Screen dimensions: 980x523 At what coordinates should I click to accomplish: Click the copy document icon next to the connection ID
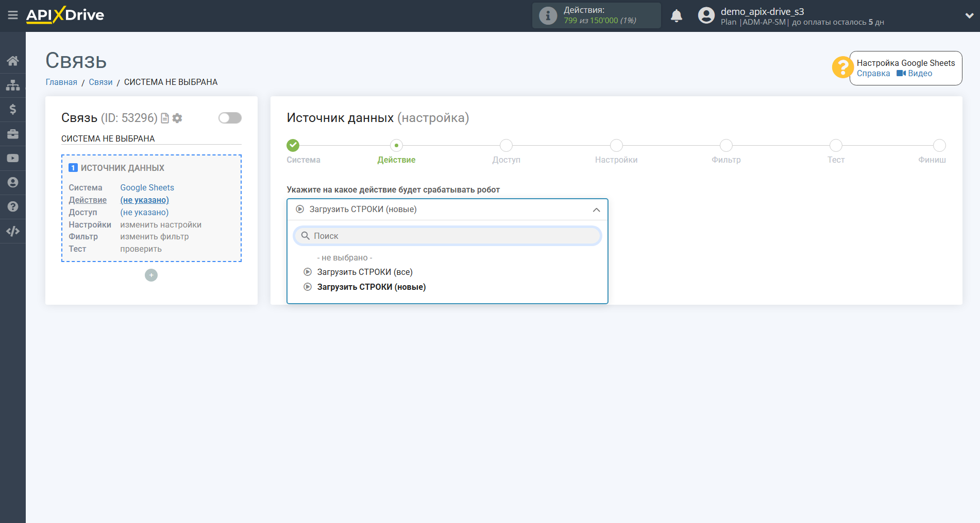coord(165,118)
